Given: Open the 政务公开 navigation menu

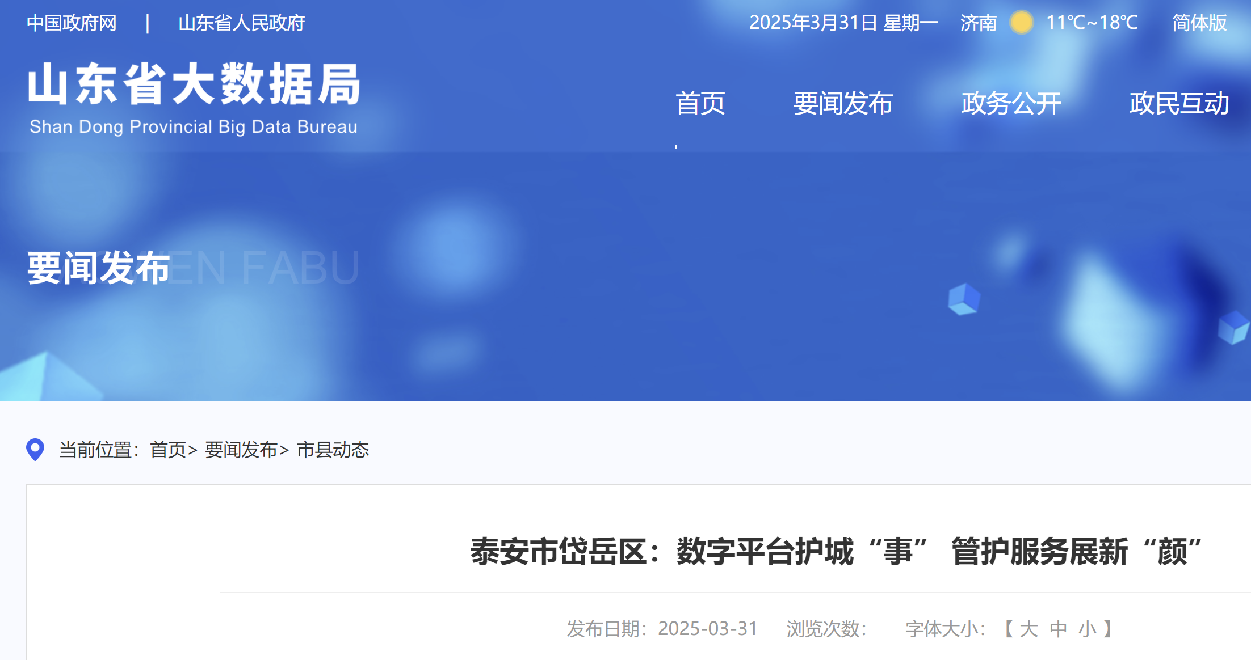Looking at the screenshot, I should 1011,103.
